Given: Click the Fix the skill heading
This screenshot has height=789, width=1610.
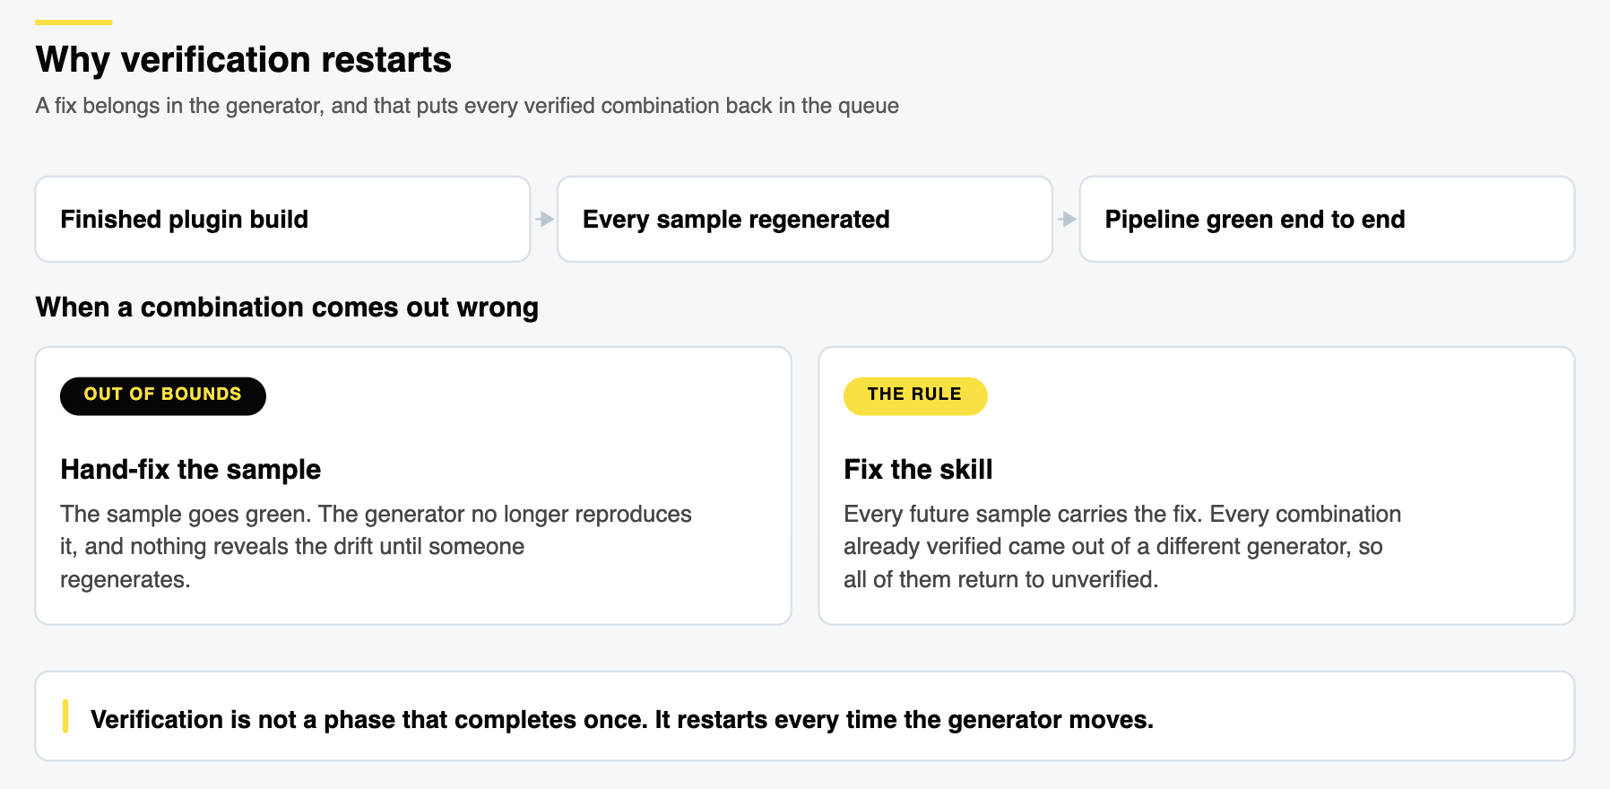Looking at the screenshot, I should (918, 469).
